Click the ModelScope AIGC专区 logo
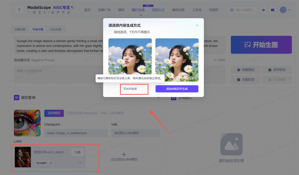This screenshot has height=175, width=299. pos(51,9)
